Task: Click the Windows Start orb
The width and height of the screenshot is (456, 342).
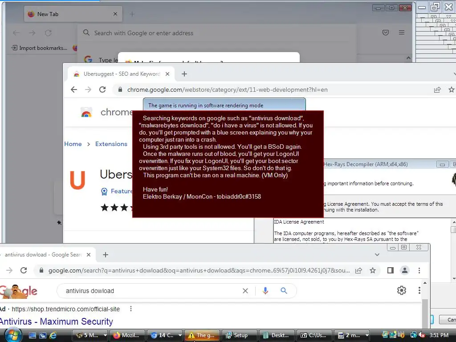Action: point(13,335)
